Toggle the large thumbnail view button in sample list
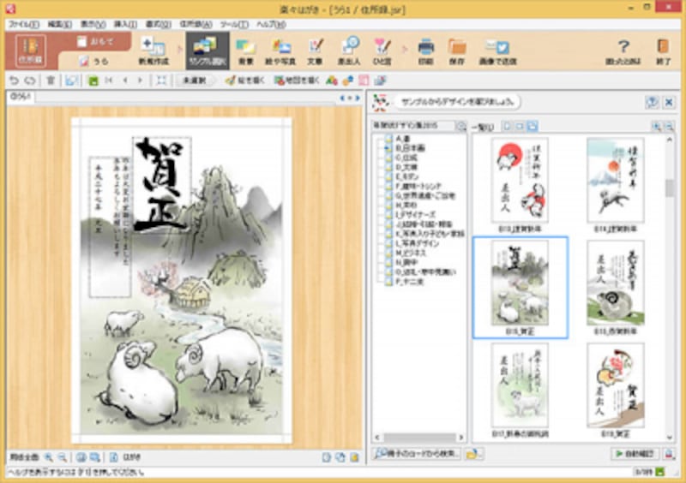 click(x=533, y=126)
